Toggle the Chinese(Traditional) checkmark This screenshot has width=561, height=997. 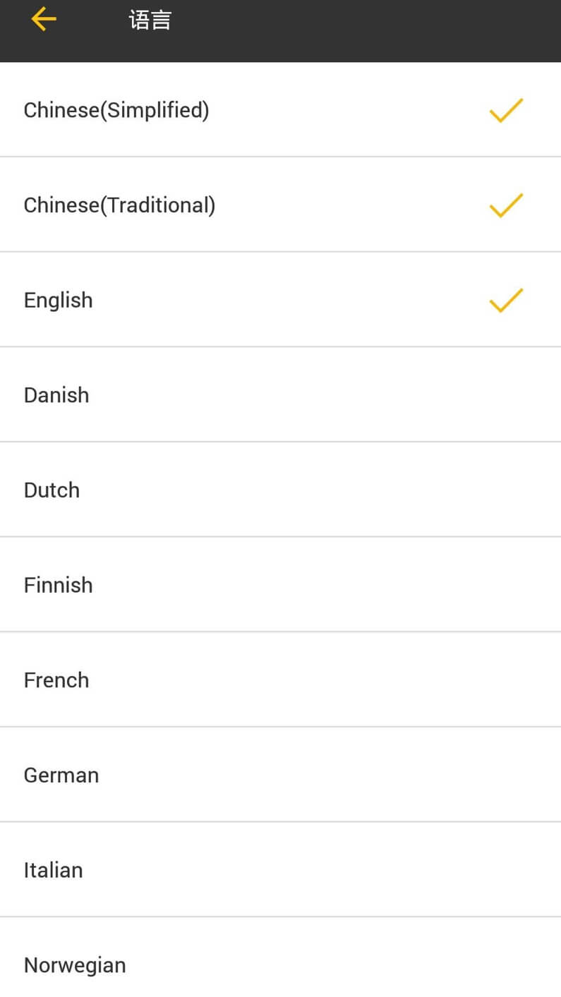(506, 205)
